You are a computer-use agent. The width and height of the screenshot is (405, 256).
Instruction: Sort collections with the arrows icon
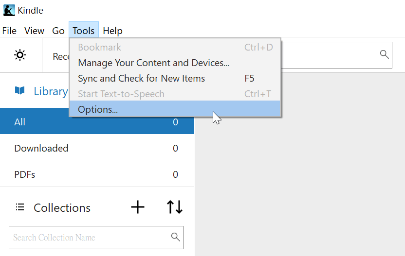pos(175,207)
